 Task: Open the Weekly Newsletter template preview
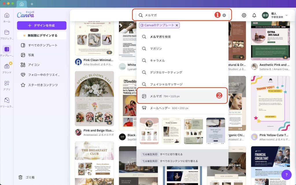coord(171,131)
